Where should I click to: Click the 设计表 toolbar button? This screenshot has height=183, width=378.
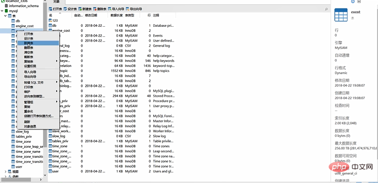70,9
